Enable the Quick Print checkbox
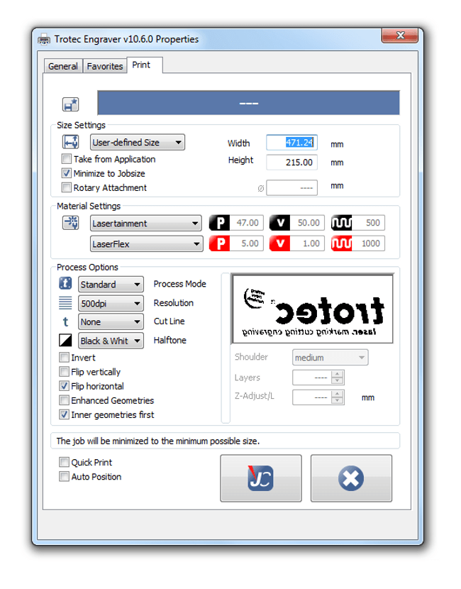461x589 pixels. [x=65, y=462]
